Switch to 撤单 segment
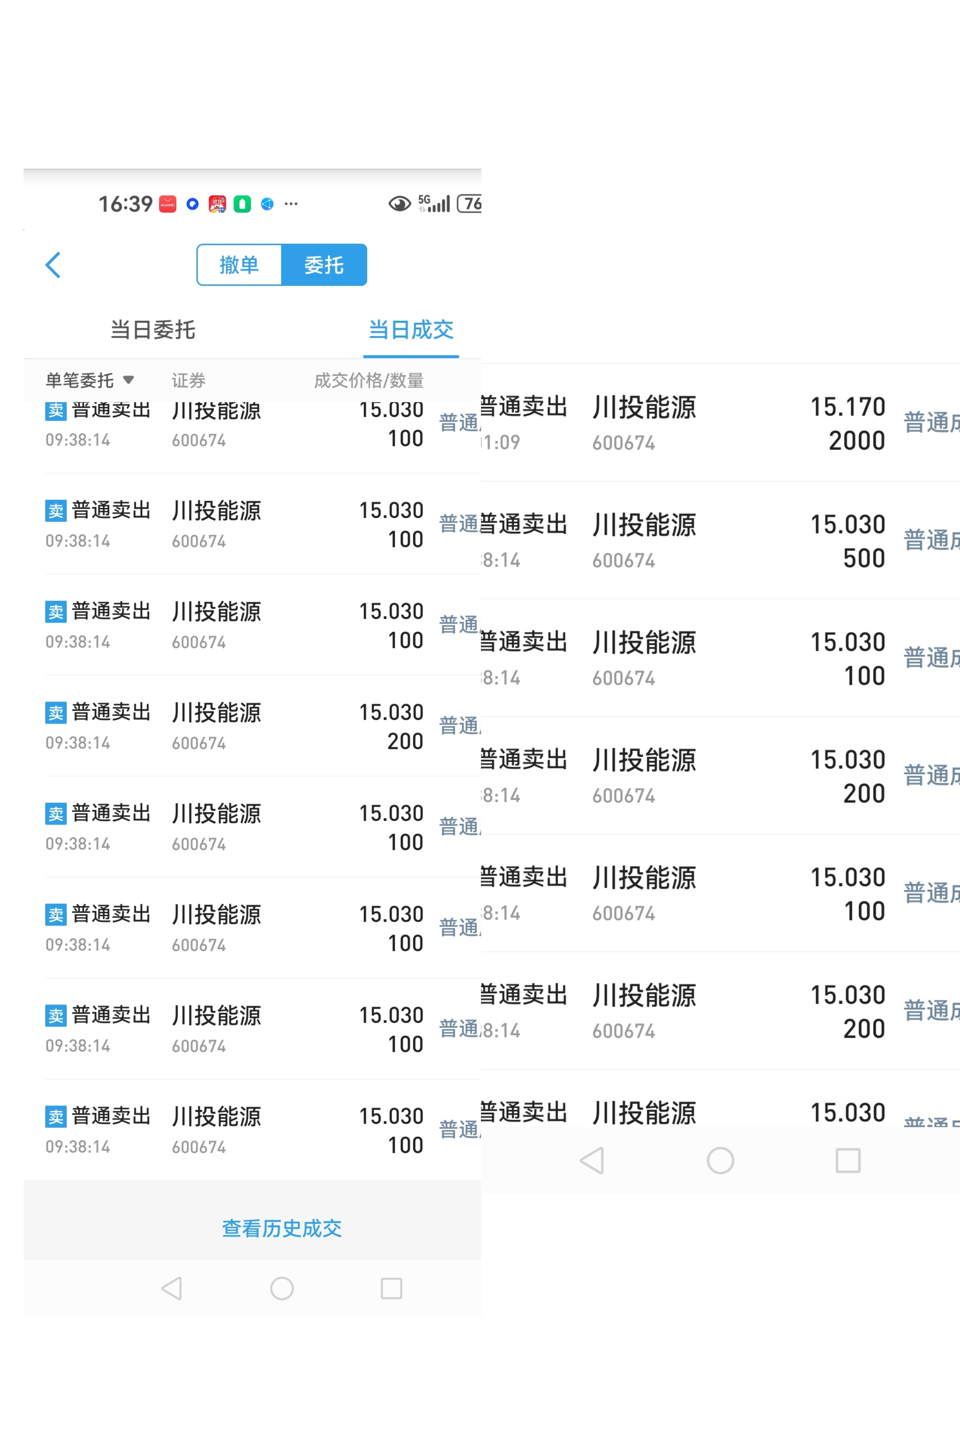960x1441 pixels. pos(239,265)
